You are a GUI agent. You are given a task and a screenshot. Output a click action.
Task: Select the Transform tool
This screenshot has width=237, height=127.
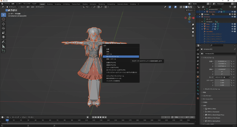click(x=4, y=37)
